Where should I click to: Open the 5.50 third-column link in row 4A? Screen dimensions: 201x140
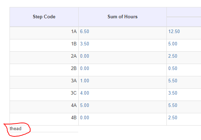173,105
